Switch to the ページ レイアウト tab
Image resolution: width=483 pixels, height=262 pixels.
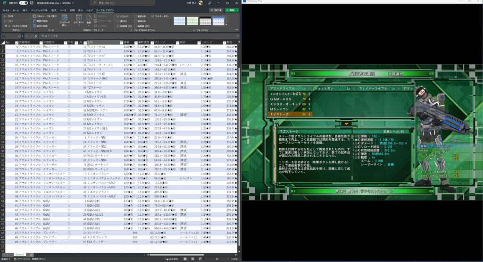point(39,10)
